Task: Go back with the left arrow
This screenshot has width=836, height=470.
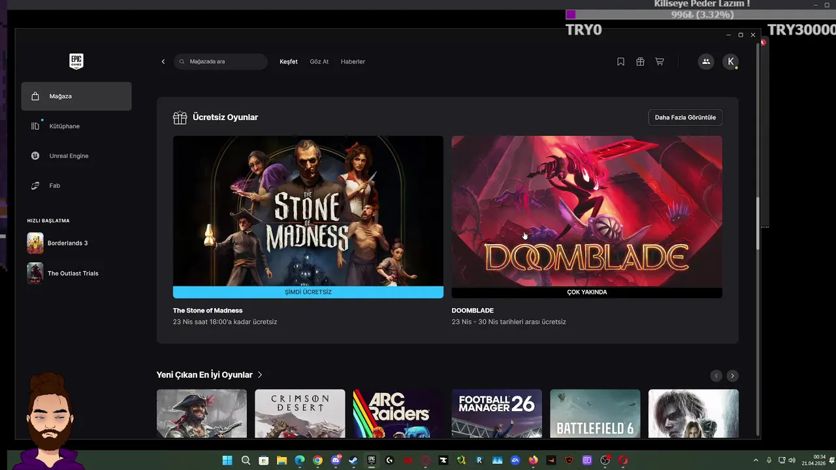Action: point(163,61)
